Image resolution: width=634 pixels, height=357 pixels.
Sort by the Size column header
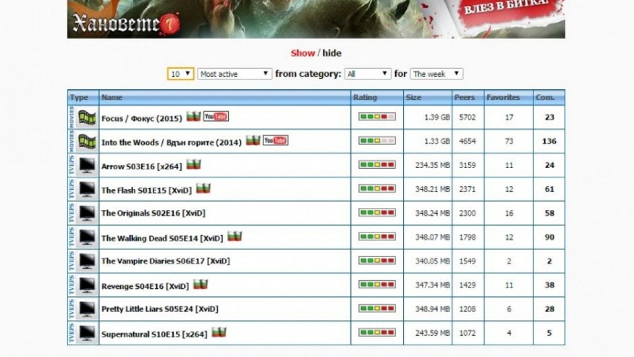[414, 97]
